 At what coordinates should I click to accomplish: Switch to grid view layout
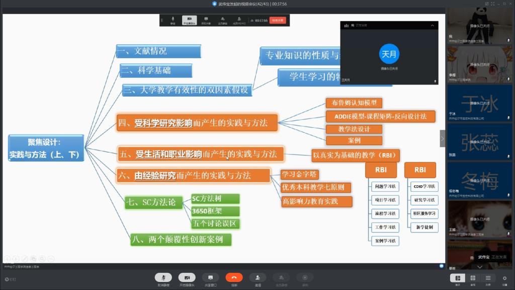[x=473, y=278]
